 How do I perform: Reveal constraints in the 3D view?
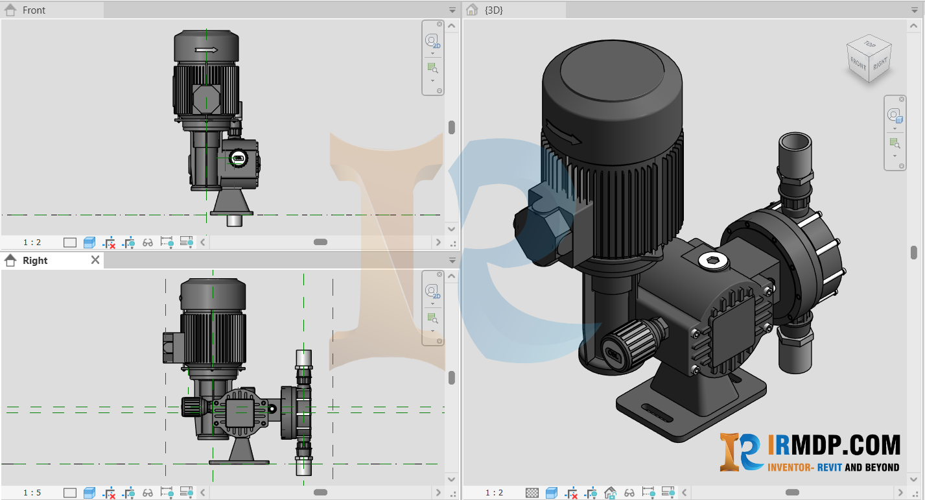pyautogui.click(x=649, y=493)
